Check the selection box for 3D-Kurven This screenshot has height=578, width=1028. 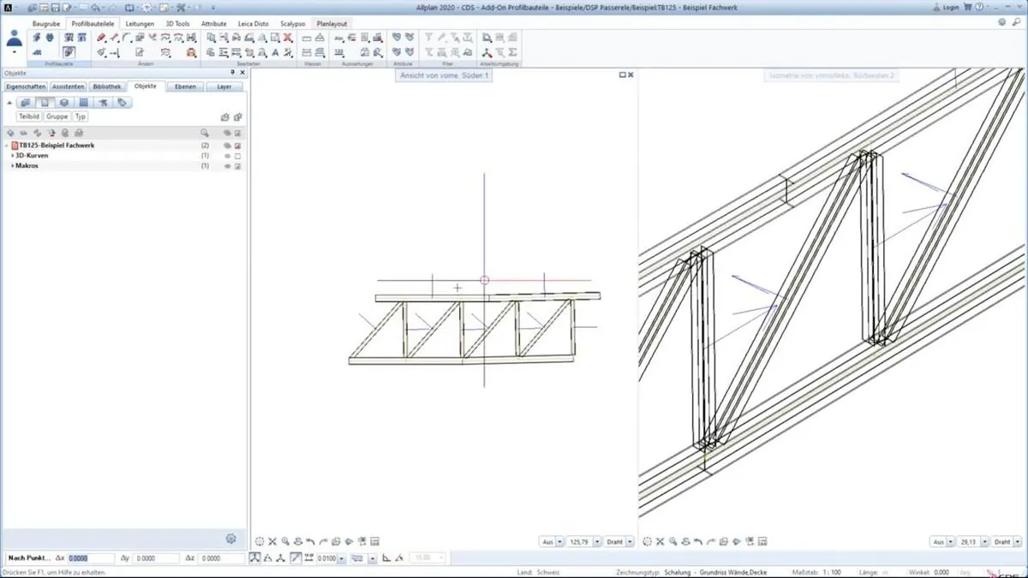coord(238,156)
